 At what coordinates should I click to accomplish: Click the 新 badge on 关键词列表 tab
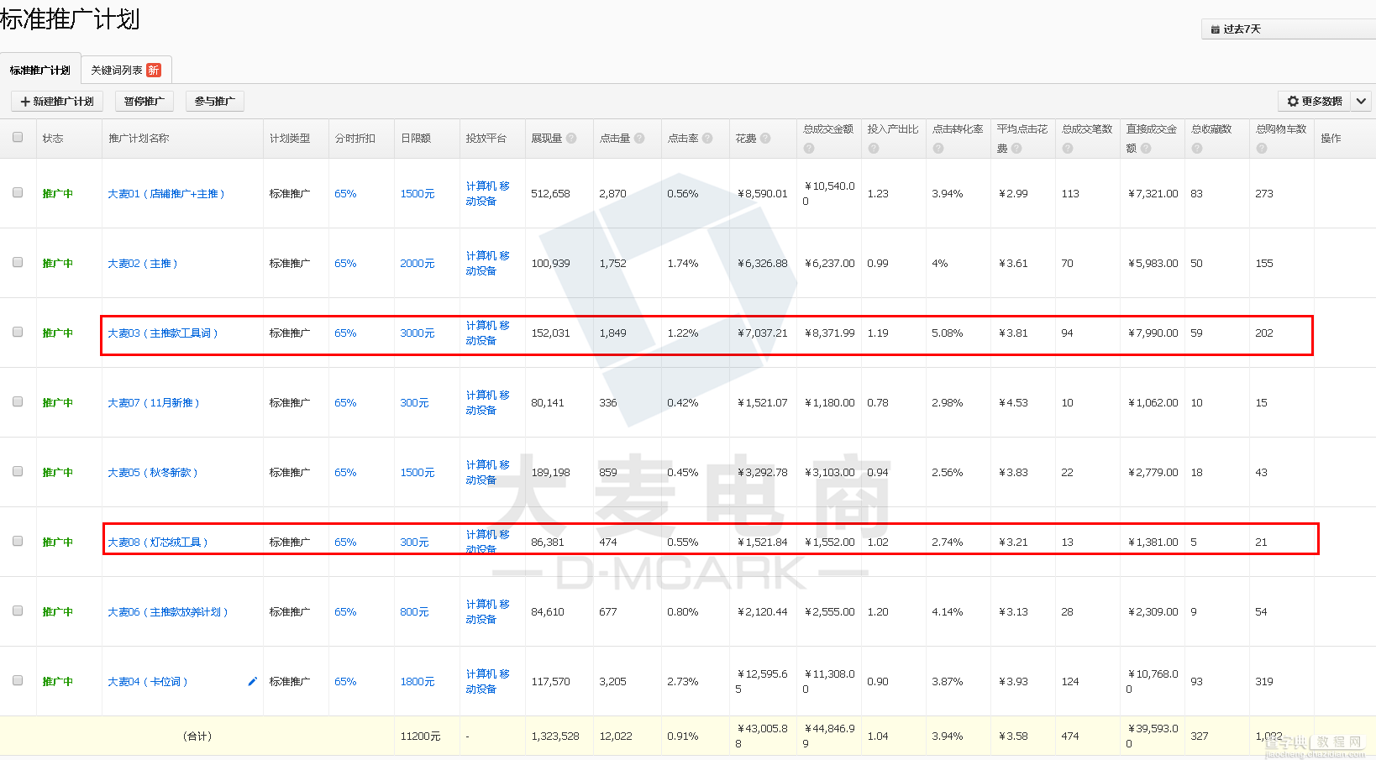[x=154, y=71]
